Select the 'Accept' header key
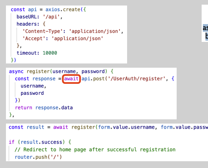This screenshot has width=208, height=168. pos(34,39)
